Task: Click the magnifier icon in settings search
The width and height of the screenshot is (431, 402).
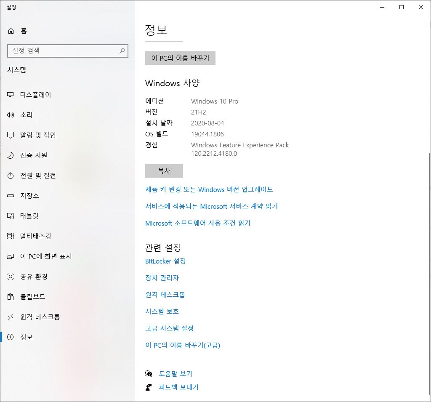Action: (x=122, y=51)
